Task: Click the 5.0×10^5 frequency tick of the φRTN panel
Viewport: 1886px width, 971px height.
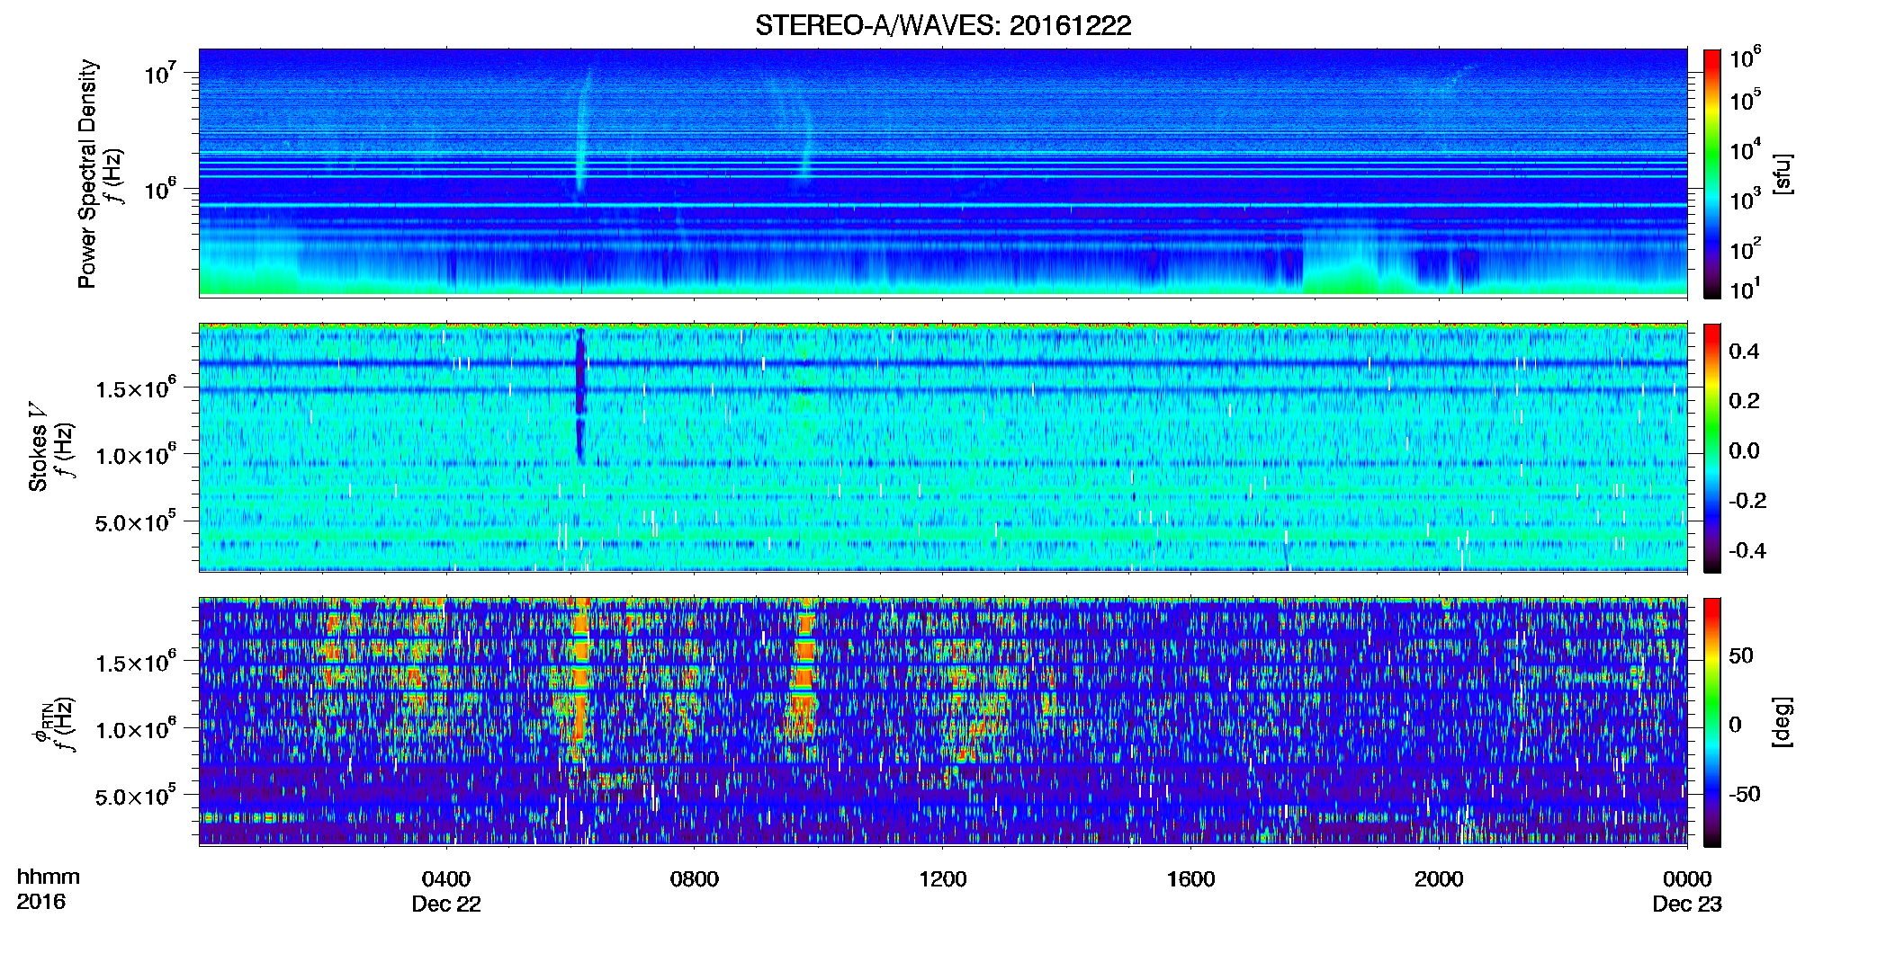Action: coord(136,796)
